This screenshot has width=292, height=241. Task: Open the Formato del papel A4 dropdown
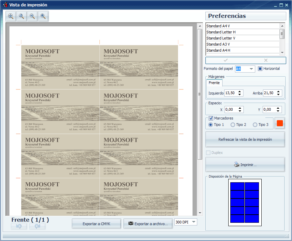tap(251, 69)
